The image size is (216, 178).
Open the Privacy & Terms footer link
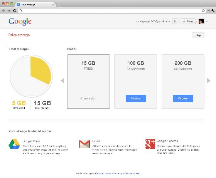pos(123,173)
